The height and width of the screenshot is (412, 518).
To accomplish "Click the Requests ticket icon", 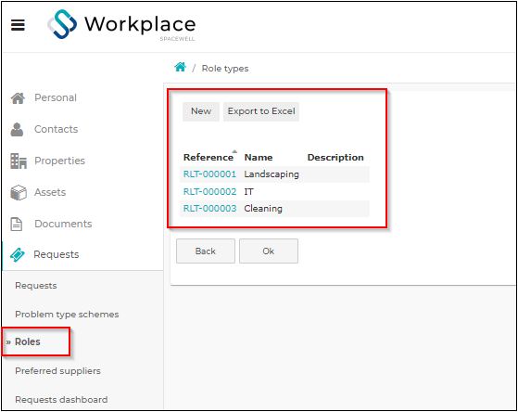I will (x=18, y=255).
